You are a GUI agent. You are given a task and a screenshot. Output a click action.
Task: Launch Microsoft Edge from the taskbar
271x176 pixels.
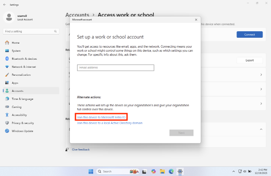[171, 171]
